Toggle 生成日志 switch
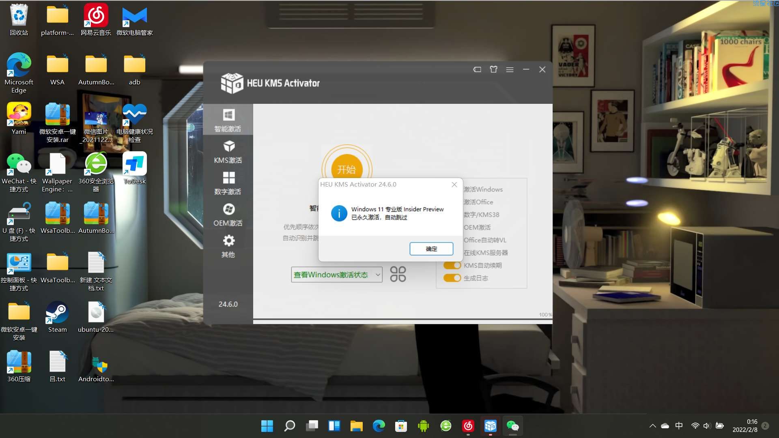 (x=452, y=278)
